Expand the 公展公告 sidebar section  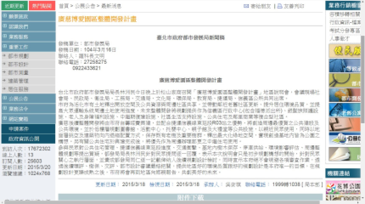pyautogui.click(x=19, y=98)
